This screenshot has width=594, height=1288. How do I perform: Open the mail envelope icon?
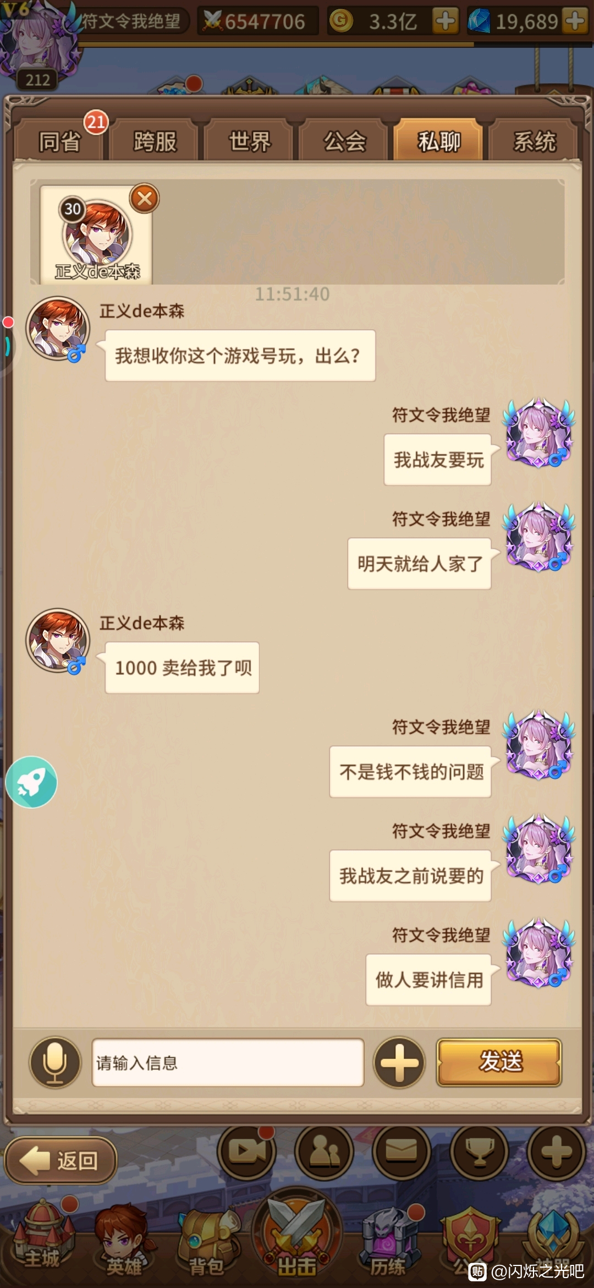[x=402, y=1151]
